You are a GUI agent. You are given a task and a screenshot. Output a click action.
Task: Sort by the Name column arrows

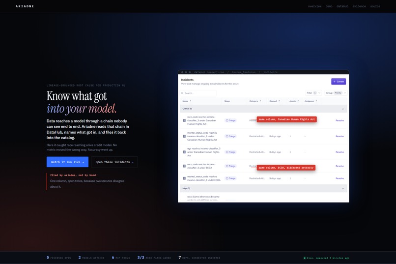(191, 101)
